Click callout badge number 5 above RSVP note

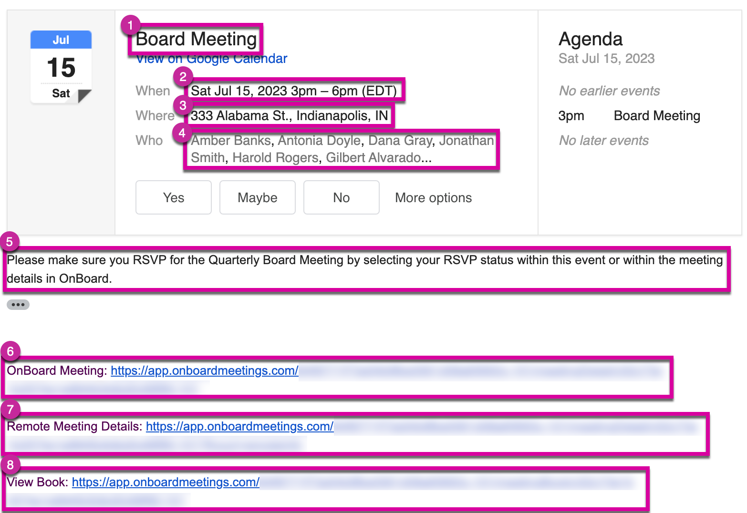pos(10,242)
